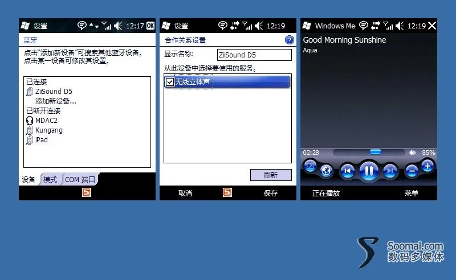The width and height of the screenshot is (456, 280).
Task: Click 保存 to save settings
Action: click(271, 193)
